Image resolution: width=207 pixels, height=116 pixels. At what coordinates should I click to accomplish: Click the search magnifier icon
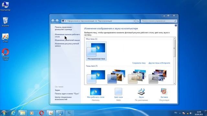pos(175,21)
